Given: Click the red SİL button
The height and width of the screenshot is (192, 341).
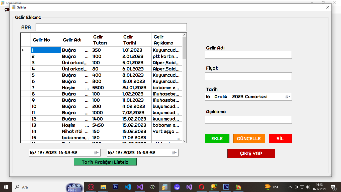Looking at the screenshot, I should click(280, 139).
